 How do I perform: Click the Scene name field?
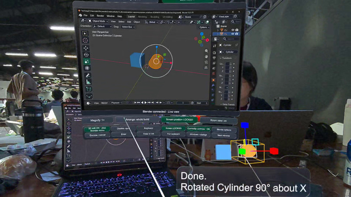point(192,17)
